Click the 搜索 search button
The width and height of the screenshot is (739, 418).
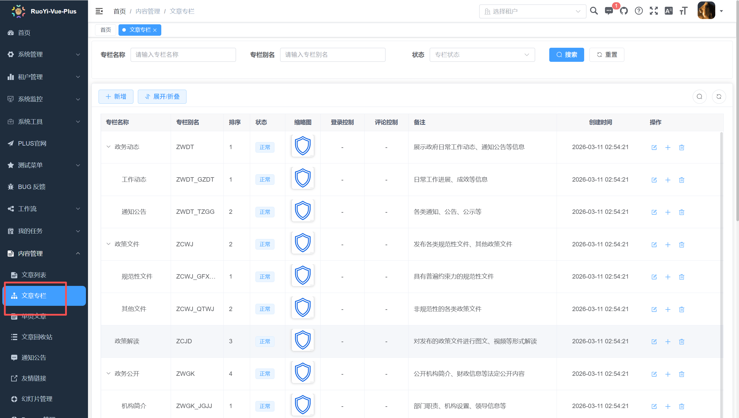tap(566, 54)
